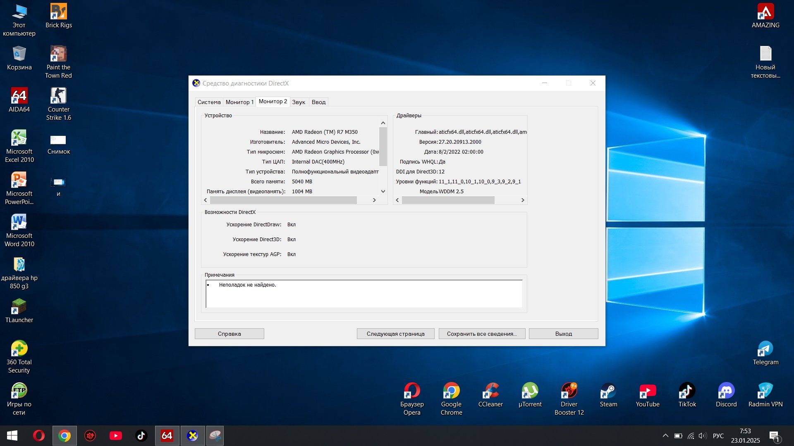
Task: Click the Chrome taskbar icon
Action: (x=65, y=436)
